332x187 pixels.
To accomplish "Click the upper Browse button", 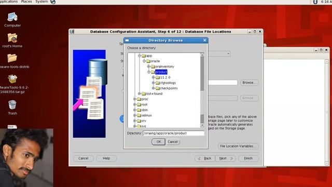I will 249,83.
